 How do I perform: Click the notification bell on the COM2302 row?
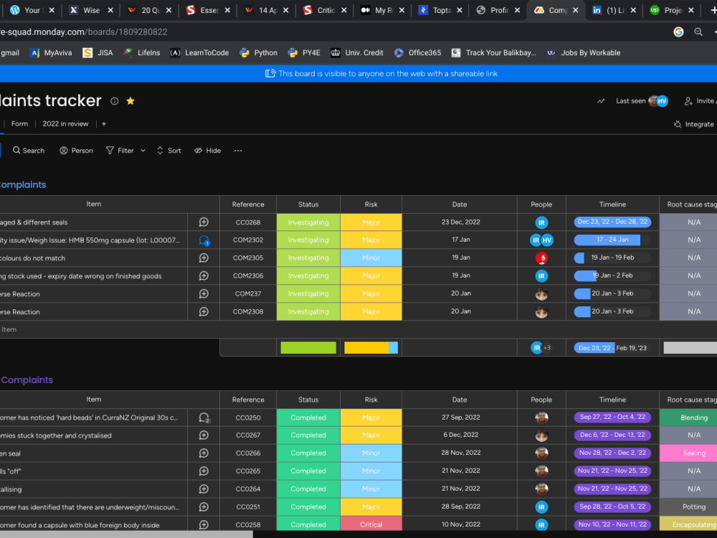point(203,240)
